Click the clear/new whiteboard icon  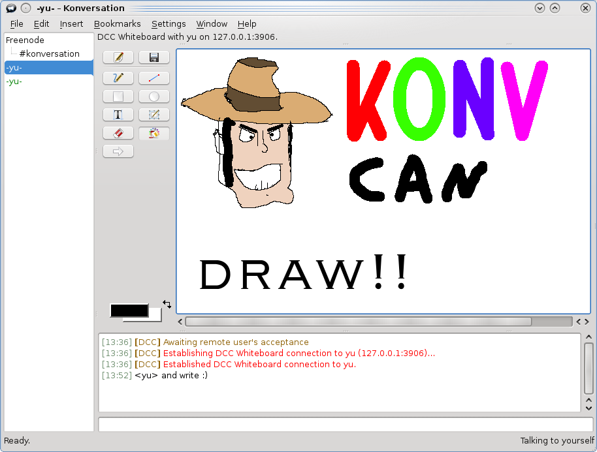(118, 57)
